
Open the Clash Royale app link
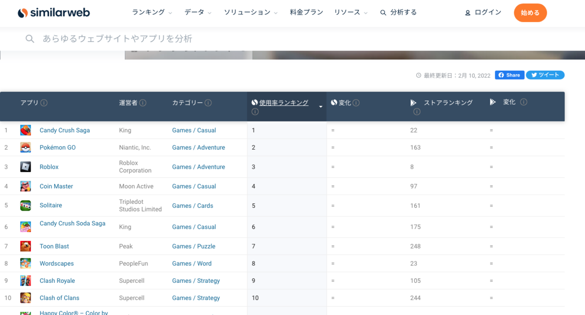click(57, 280)
